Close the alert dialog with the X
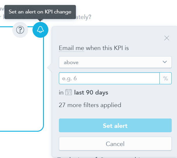Image resolution: width=177 pixels, height=158 pixels. (167, 38)
